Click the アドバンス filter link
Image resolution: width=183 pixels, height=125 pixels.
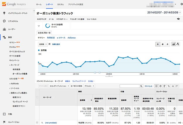148,86
